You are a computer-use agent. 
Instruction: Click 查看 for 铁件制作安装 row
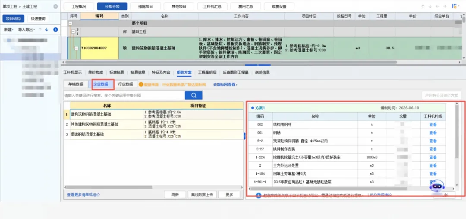coord(433,149)
